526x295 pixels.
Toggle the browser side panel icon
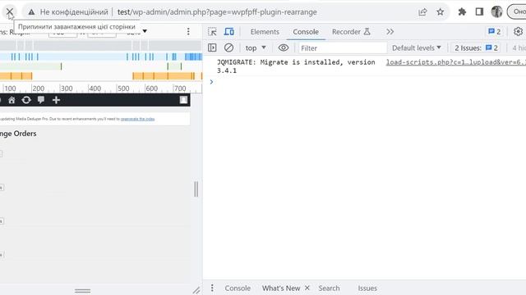point(479,12)
